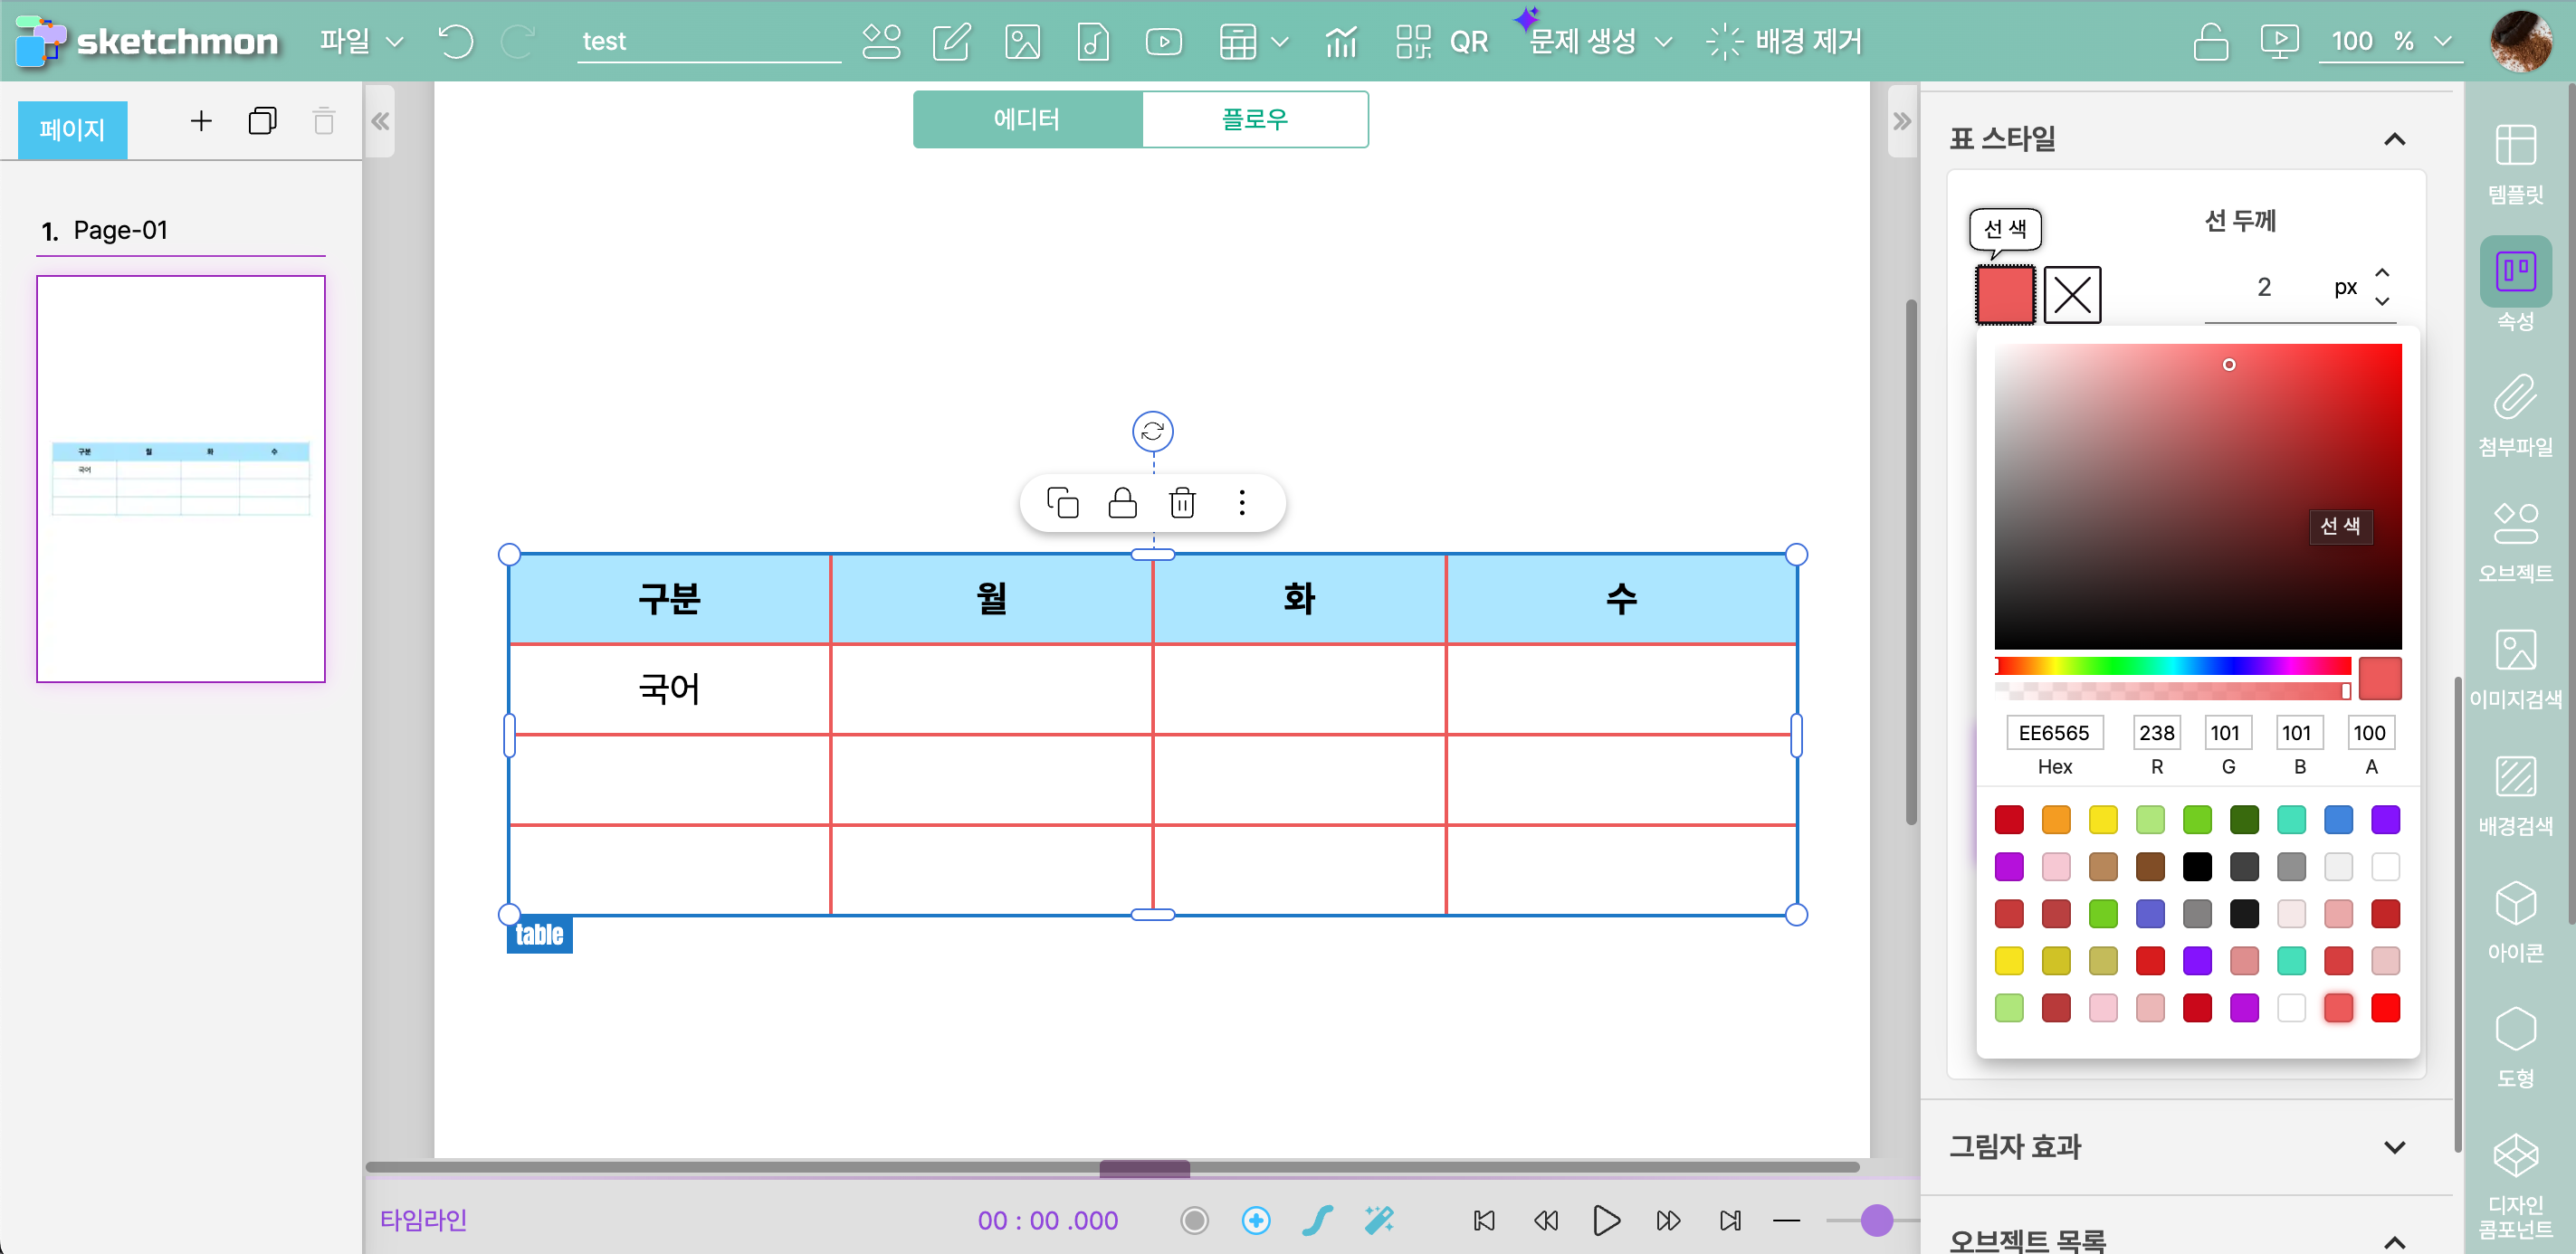Screen dimensions: 2576x1254
Task: Click the undo arrow in top toolbar
Action: [455, 41]
